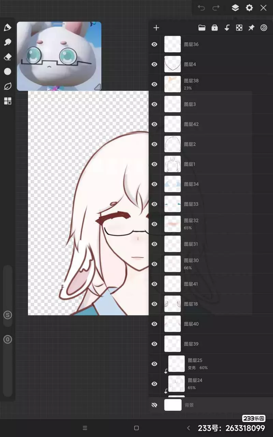Screen dimensions: 273x437
Task: Hide layer 图层39
Action: coord(155,344)
